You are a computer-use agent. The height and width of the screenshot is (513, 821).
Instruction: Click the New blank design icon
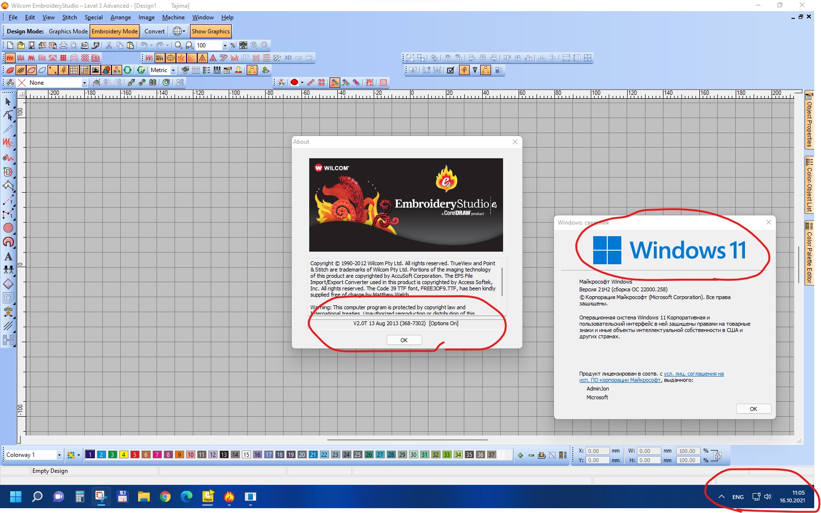[10, 45]
